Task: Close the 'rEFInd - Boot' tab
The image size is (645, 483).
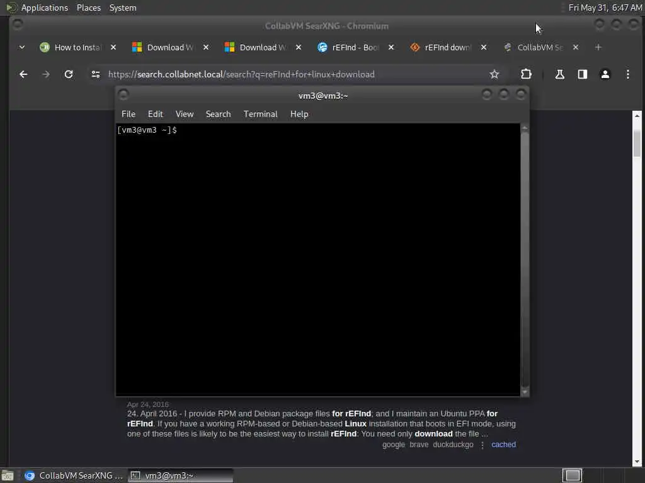Action: click(391, 47)
